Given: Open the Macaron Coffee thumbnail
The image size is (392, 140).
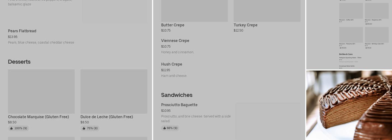Looking at the screenshot, I should click(x=351, y=11).
